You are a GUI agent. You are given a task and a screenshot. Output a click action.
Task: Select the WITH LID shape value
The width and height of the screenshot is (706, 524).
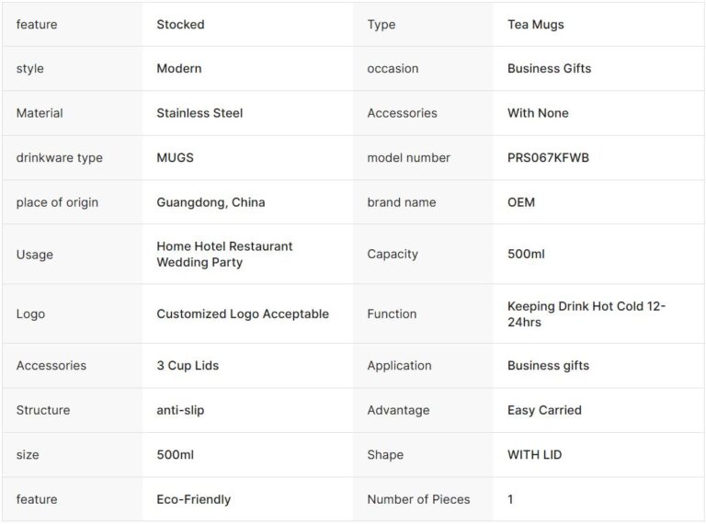coord(534,454)
